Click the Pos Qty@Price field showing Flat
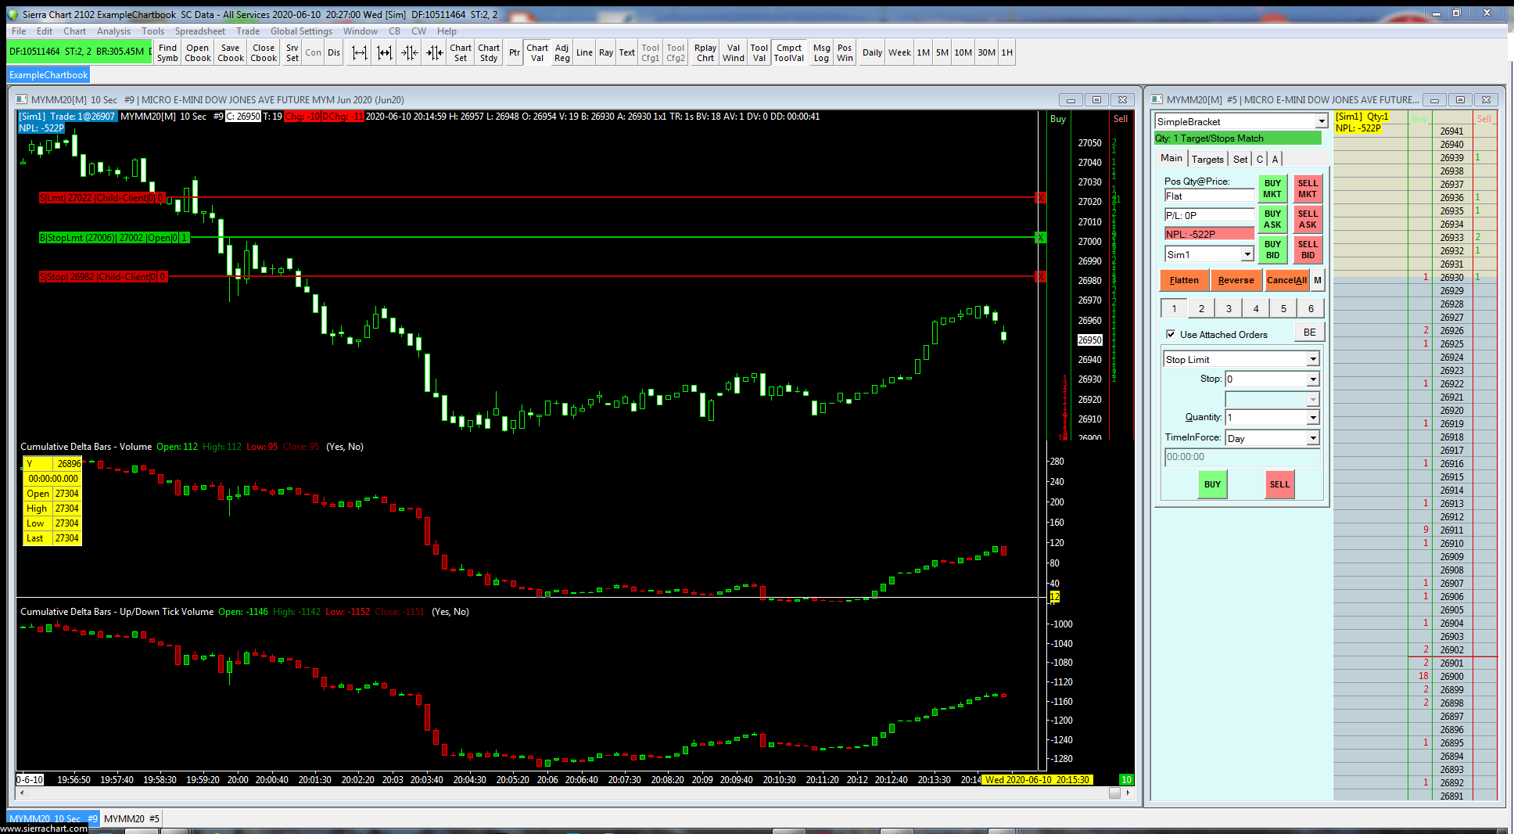Image resolution: width=1514 pixels, height=834 pixels. tap(1209, 196)
